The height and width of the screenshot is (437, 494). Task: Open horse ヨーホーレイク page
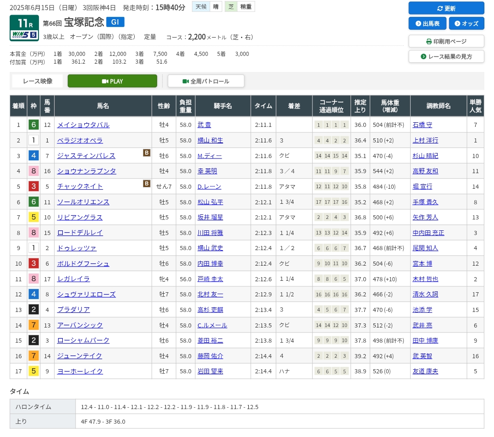click(80, 371)
